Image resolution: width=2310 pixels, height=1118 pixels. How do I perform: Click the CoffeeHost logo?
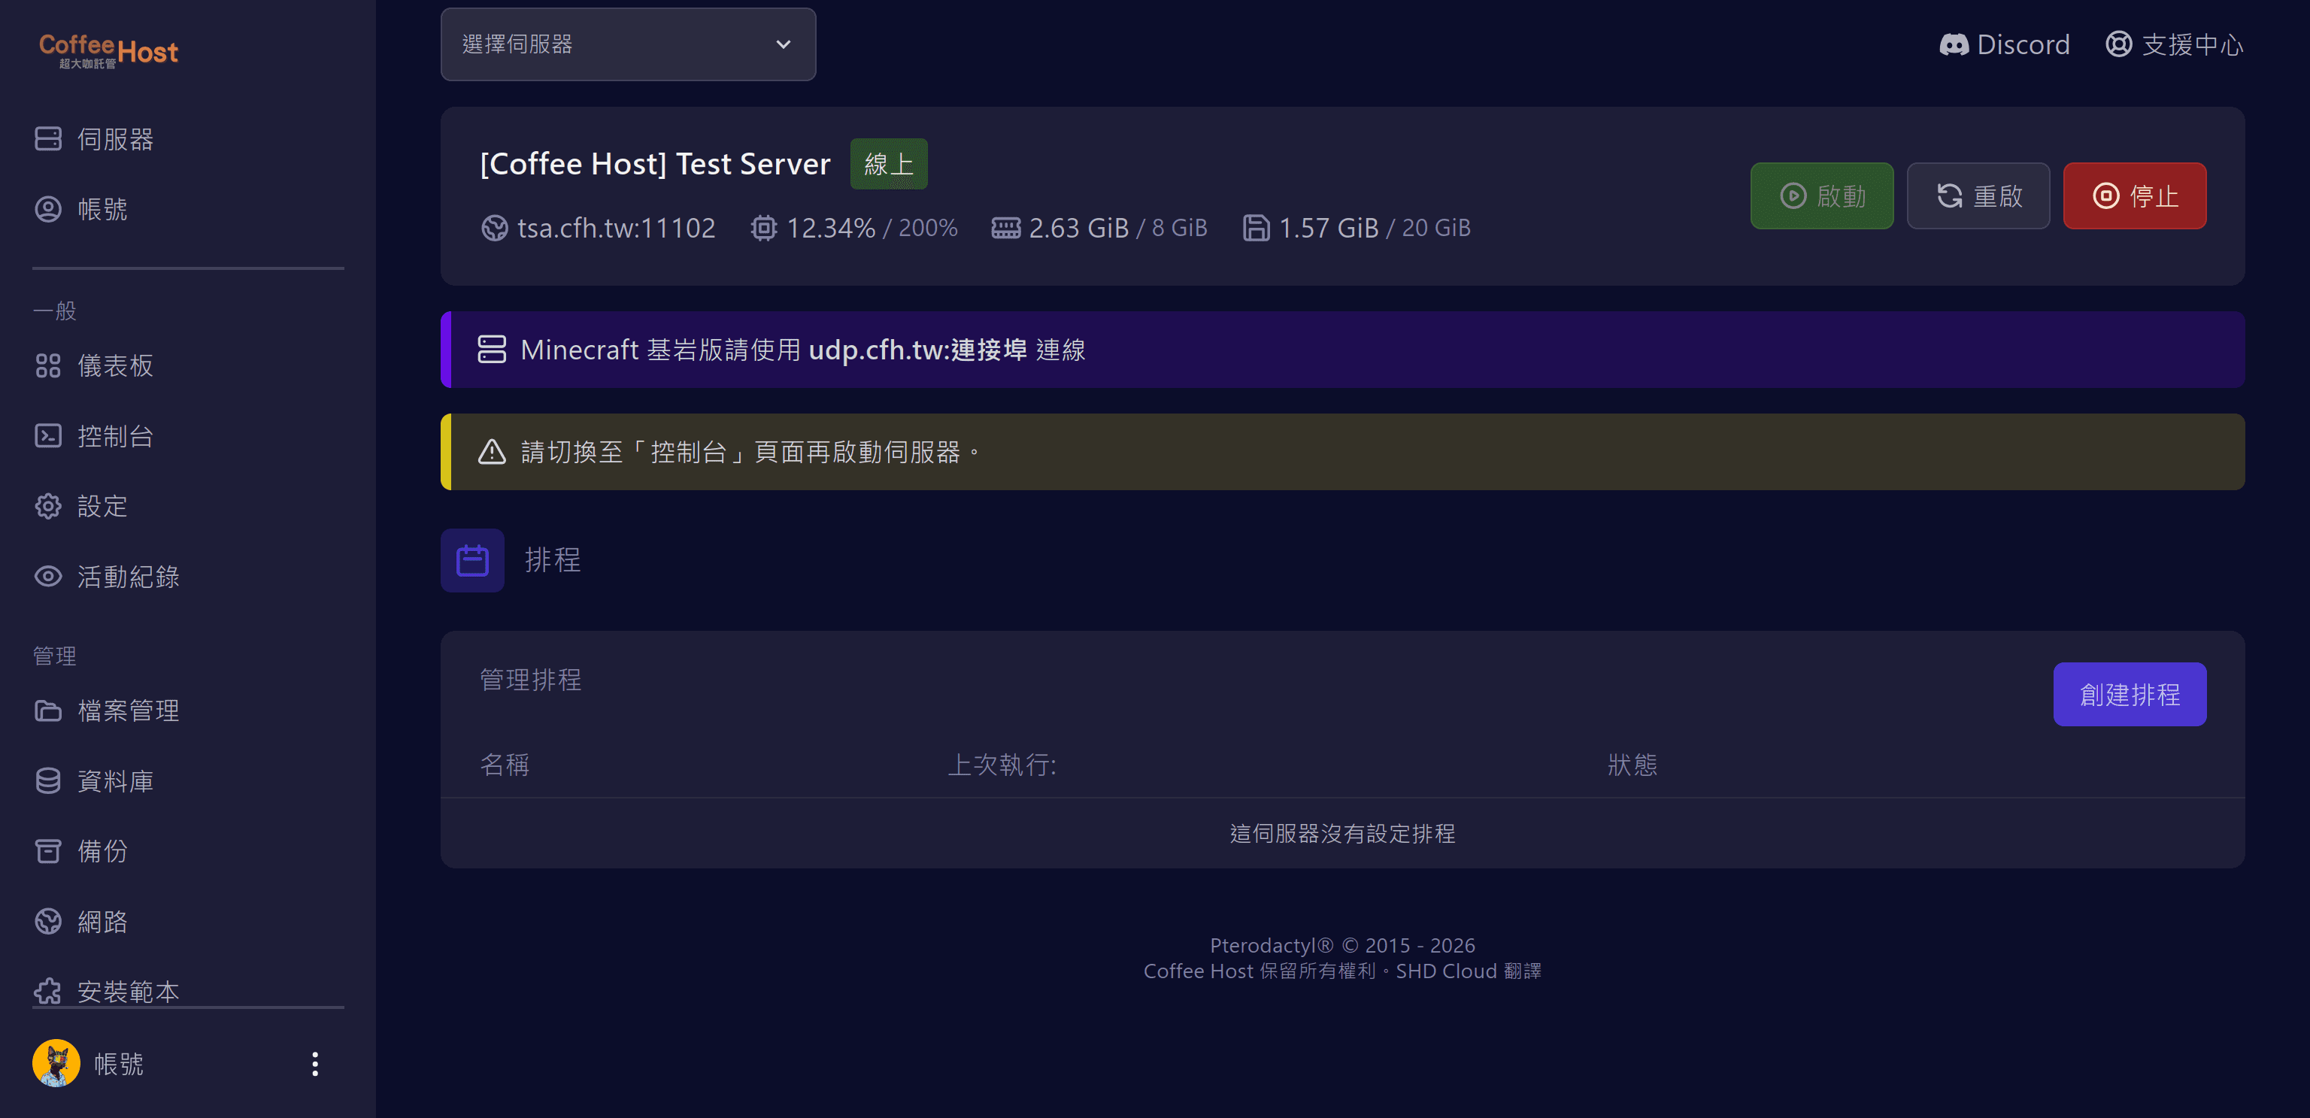(108, 50)
